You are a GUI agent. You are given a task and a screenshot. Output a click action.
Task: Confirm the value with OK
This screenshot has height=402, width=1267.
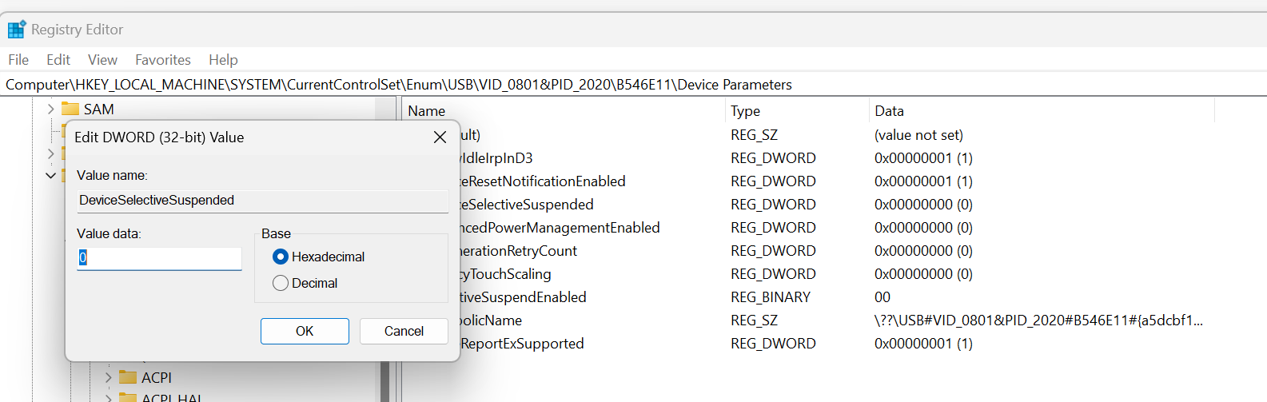[305, 331]
